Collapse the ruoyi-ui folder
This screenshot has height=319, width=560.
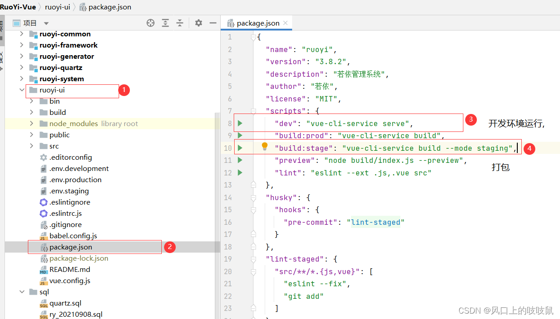point(21,90)
